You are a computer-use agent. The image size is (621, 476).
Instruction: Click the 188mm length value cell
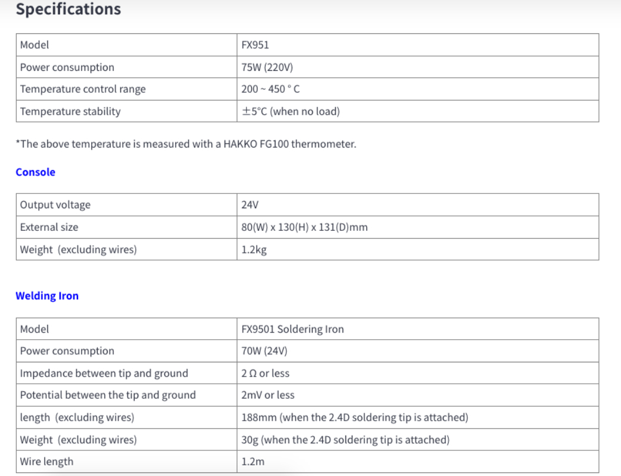pyautogui.click(x=354, y=417)
